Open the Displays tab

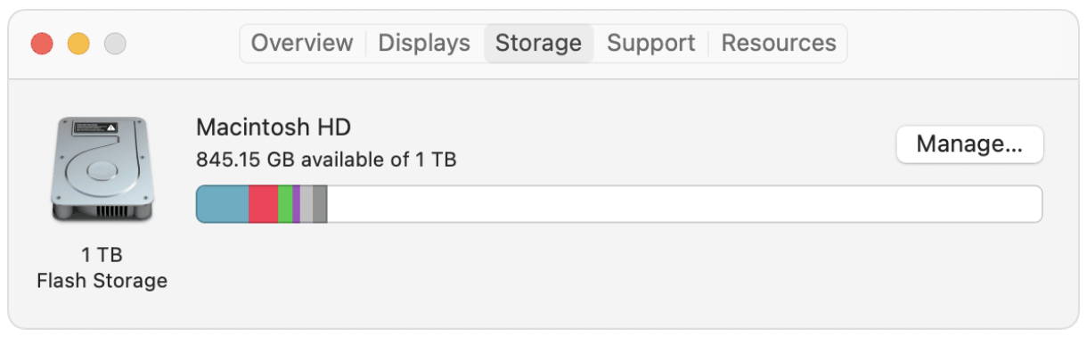pos(424,43)
